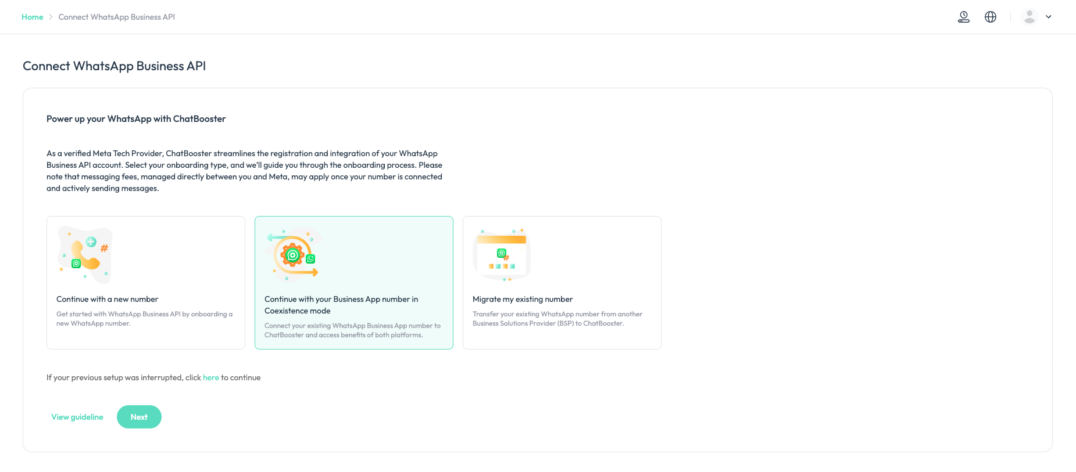Expand the account dropdown chevron
The image size is (1076, 472).
click(x=1049, y=17)
